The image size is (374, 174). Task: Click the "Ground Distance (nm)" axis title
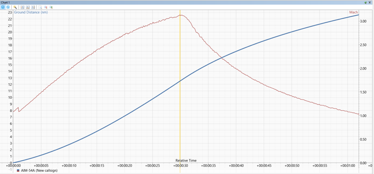[x=31, y=12]
